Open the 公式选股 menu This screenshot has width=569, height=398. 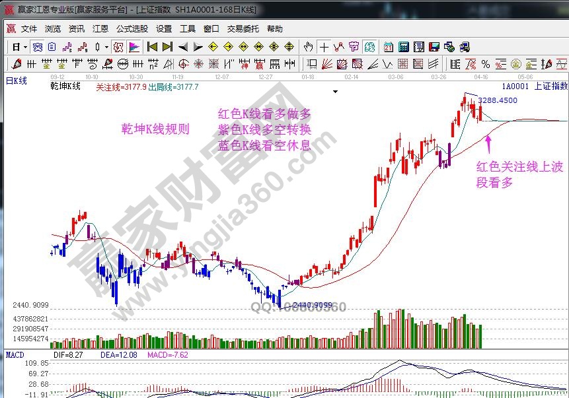click(132, 29)
